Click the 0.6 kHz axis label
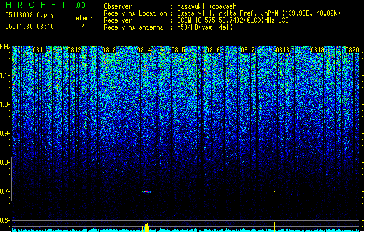365x232 pixels. click(x=5, y=220)
